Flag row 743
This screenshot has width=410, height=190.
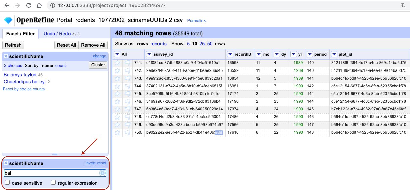coord(127,78)
